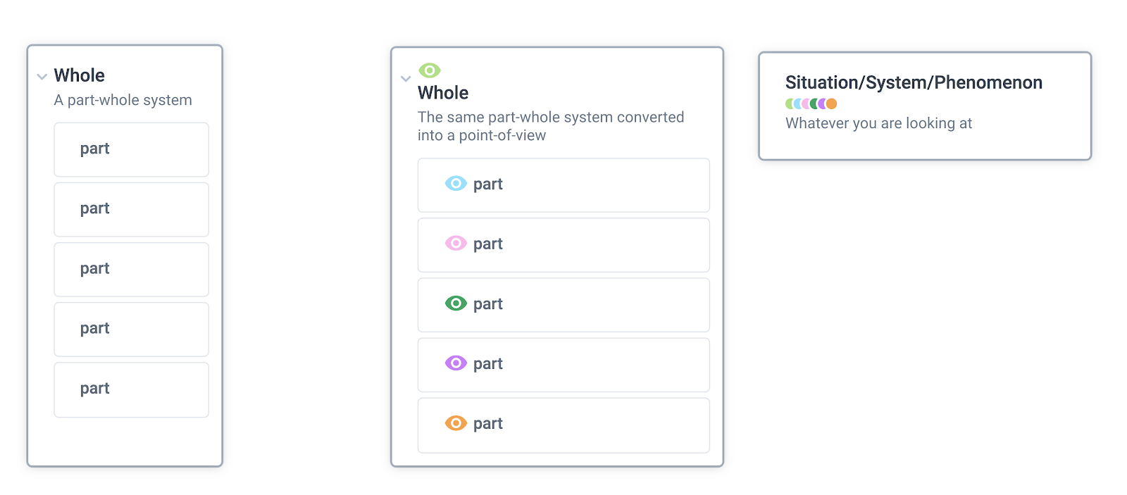Toggle the dark green eye on part

pyautogui.click(x=456, y=303)
